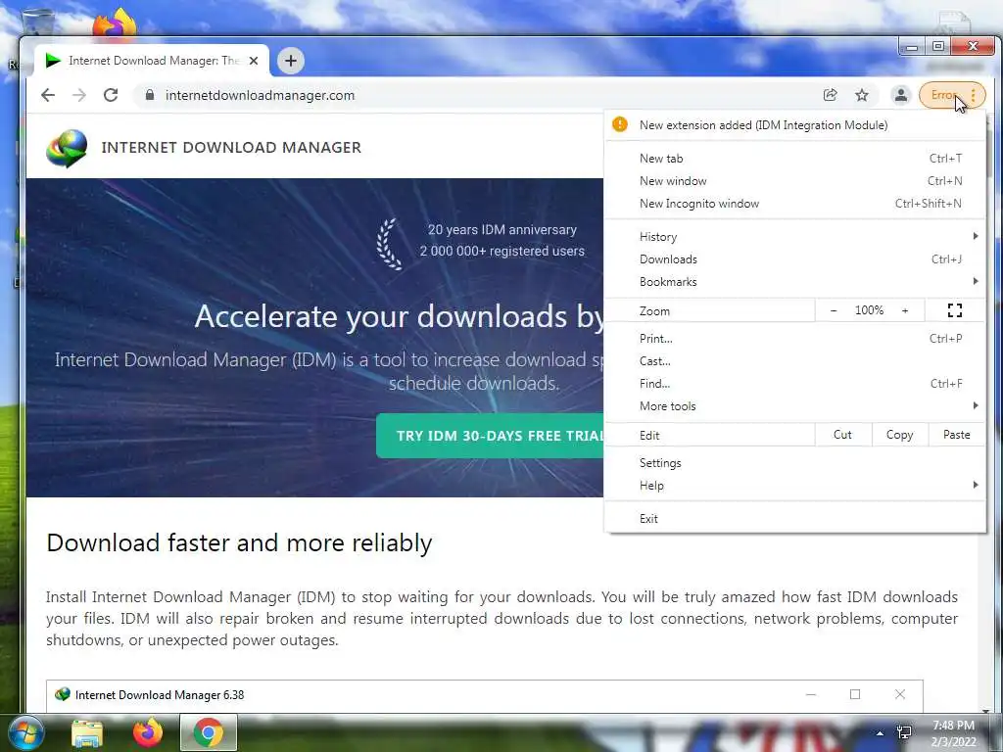Select Cast... in the menu
The height and width of the screenshot is (752, 1003).
tap(794, 360)
